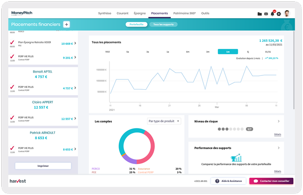303x195 pixels.
Task: Open the messages envelope icon
Action: click(x=266, y=14)
